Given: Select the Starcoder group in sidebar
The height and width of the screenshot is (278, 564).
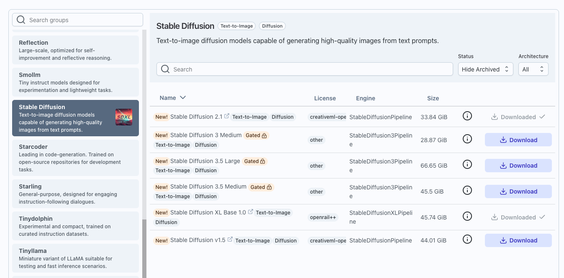Looking at the screenshot, I should coord(75,158).
